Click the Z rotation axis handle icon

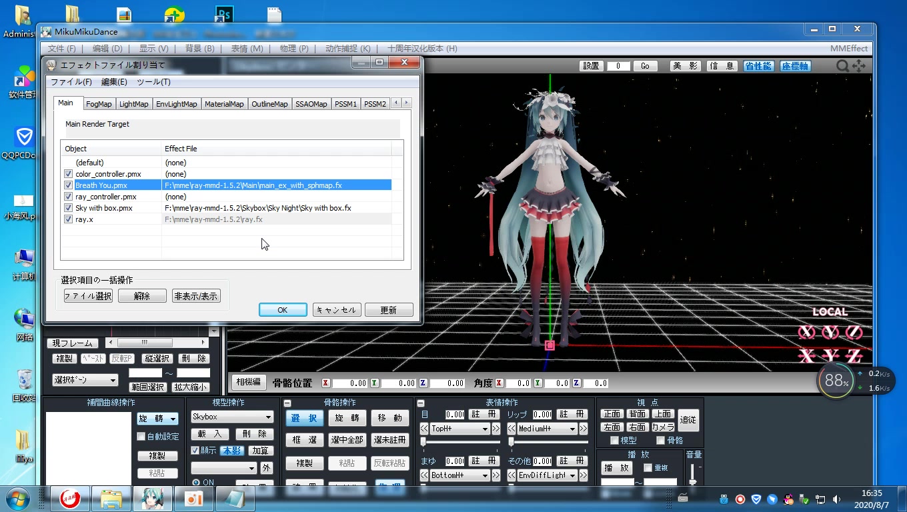854,332
